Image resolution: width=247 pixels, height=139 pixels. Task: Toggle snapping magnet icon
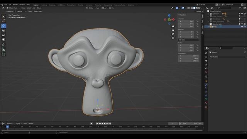pos(103,8)
